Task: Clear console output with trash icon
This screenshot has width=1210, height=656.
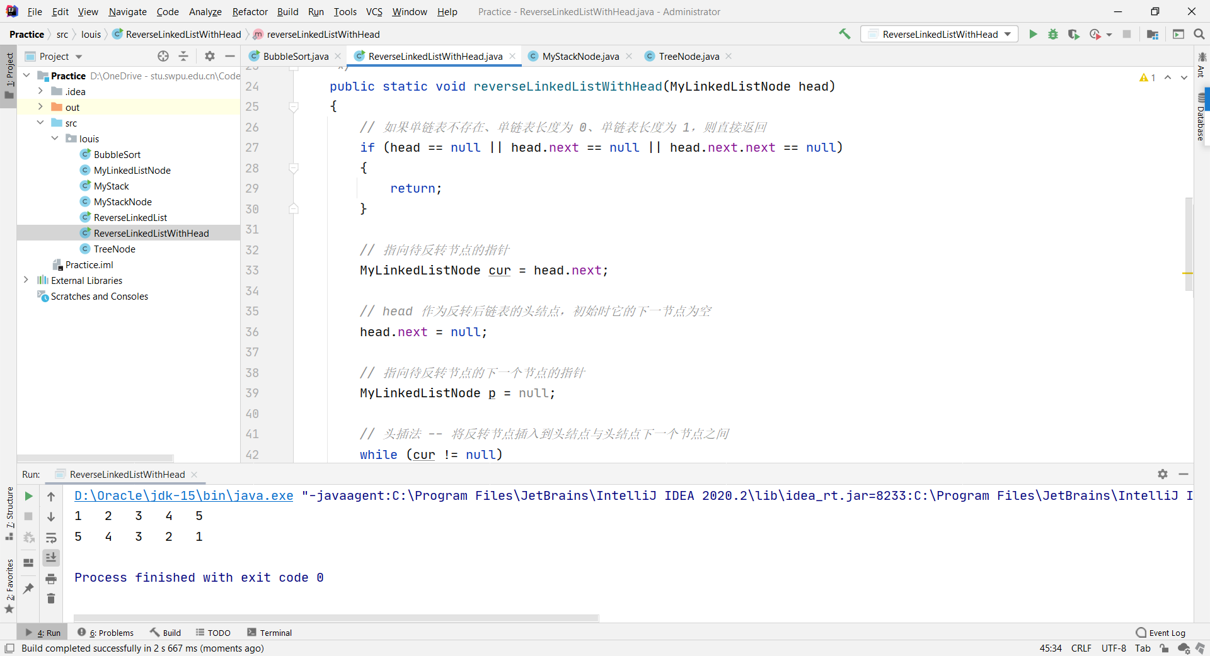Action: coord(51,599)
